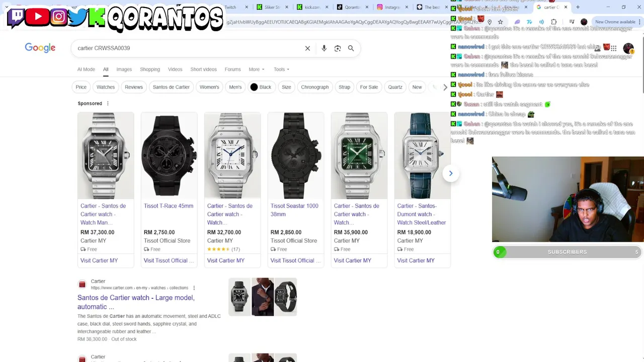Apply the Reviews filter chip
Screen dimensions: 644x362
coord(134,87)
